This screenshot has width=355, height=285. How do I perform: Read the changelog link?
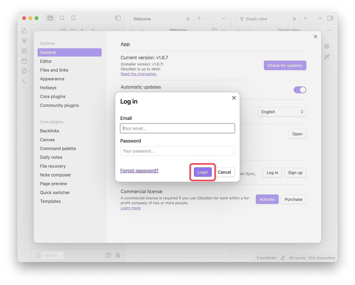click(x=139, y=74)
